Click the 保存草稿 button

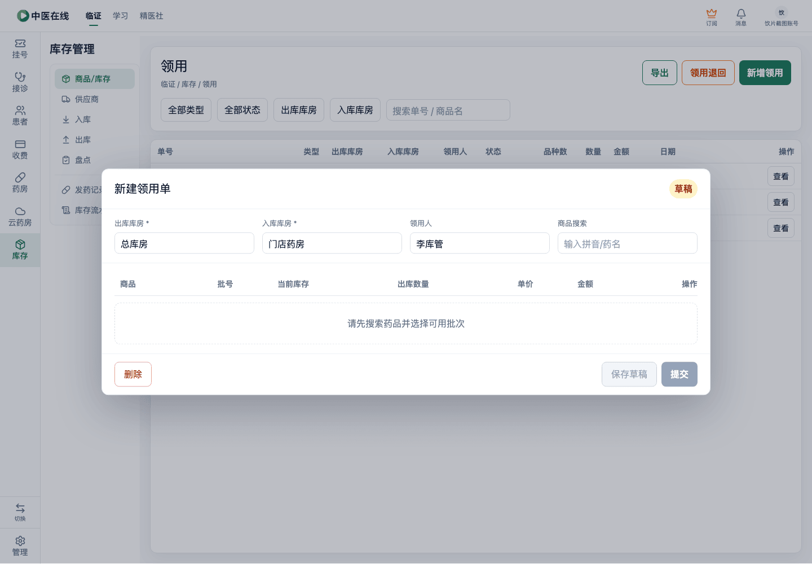(x=629, y=374)
